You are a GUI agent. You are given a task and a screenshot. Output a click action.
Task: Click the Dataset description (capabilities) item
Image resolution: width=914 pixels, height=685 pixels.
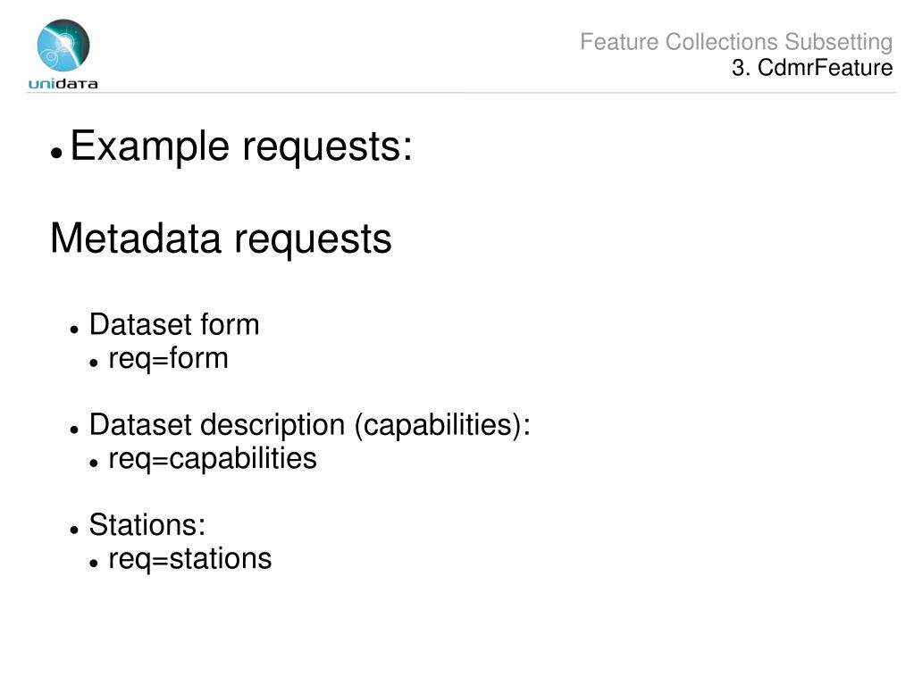pos(309,424)
